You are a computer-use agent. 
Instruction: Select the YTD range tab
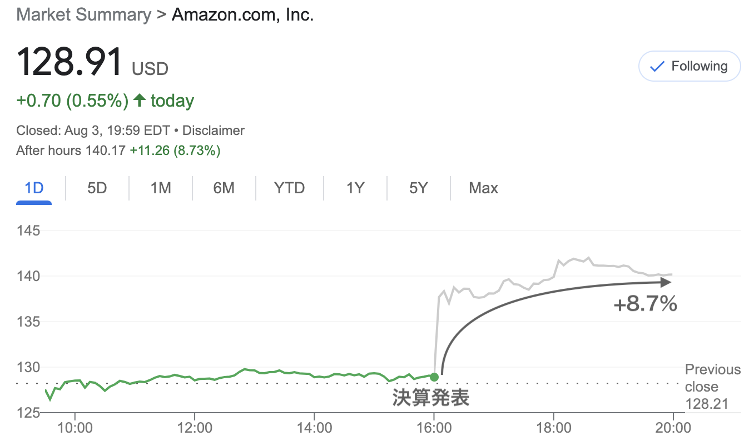coord(289,188)
